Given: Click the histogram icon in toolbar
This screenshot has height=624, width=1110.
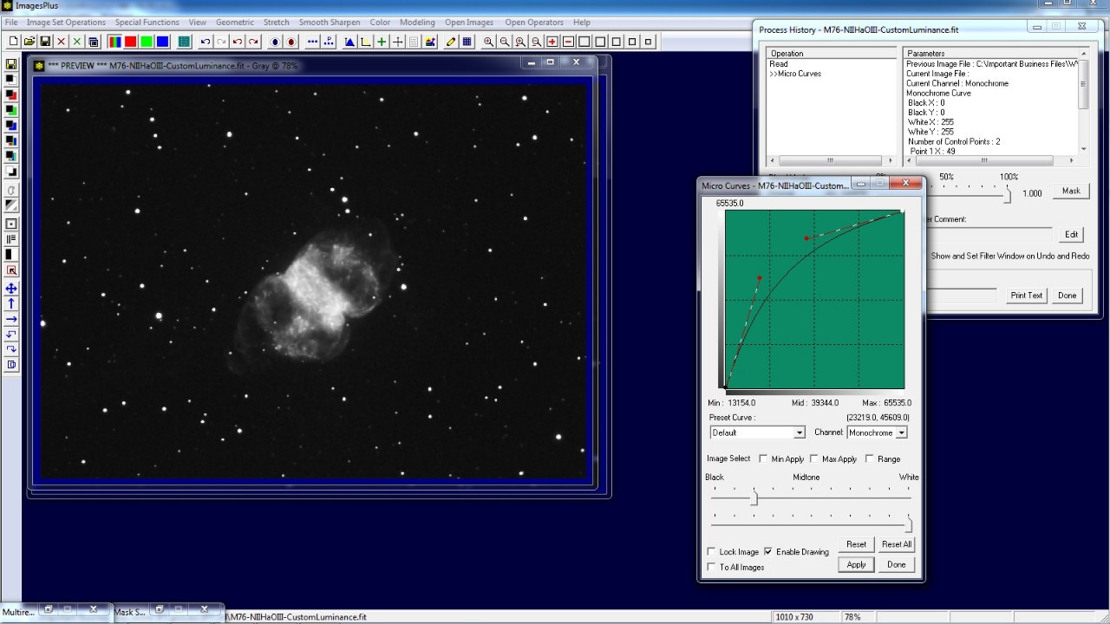Looking at the screenshot, I should (349, 42).
